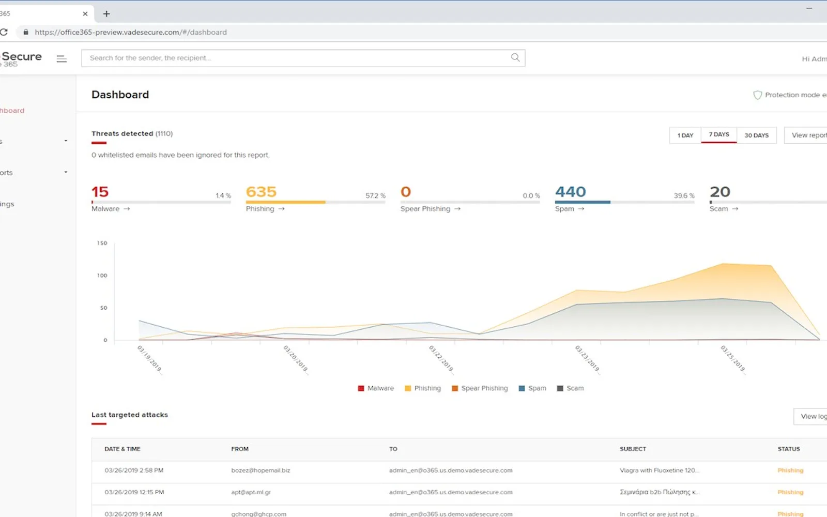
Task: Open the Dashboard sidebar item
Action: tap(12, 111)
